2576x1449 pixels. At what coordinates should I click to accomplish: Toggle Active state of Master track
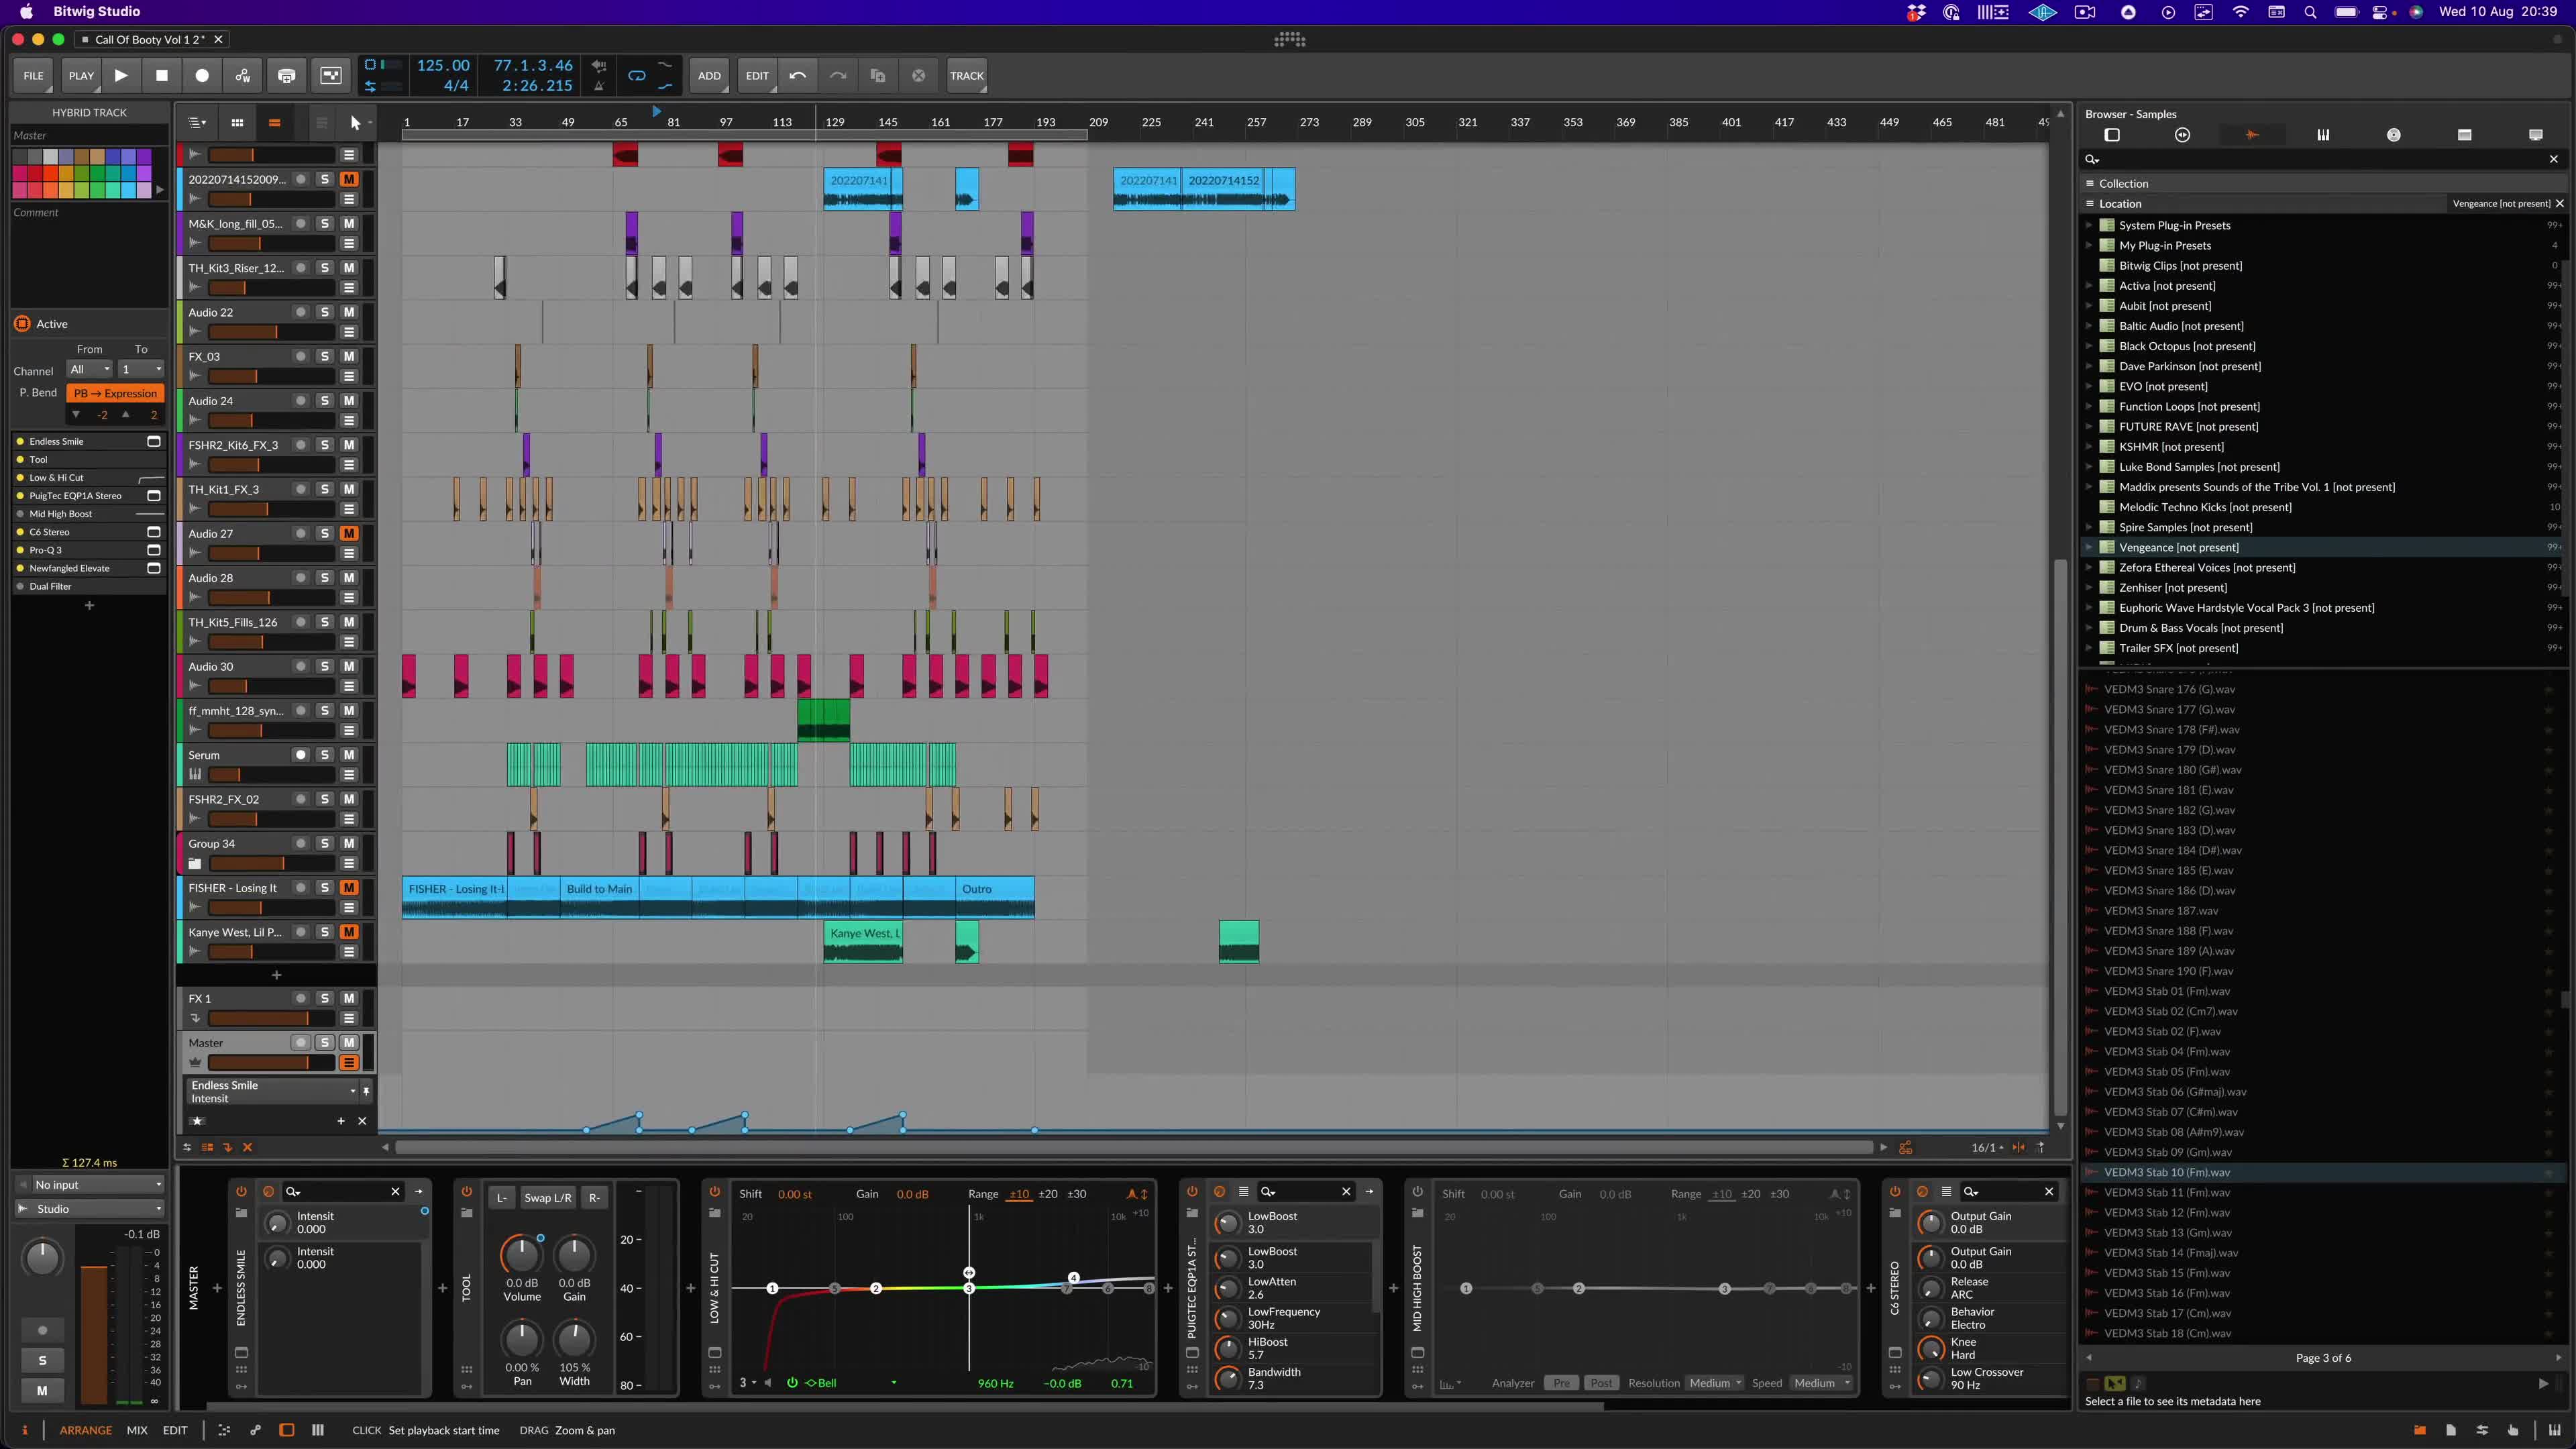tap(22, 324)
